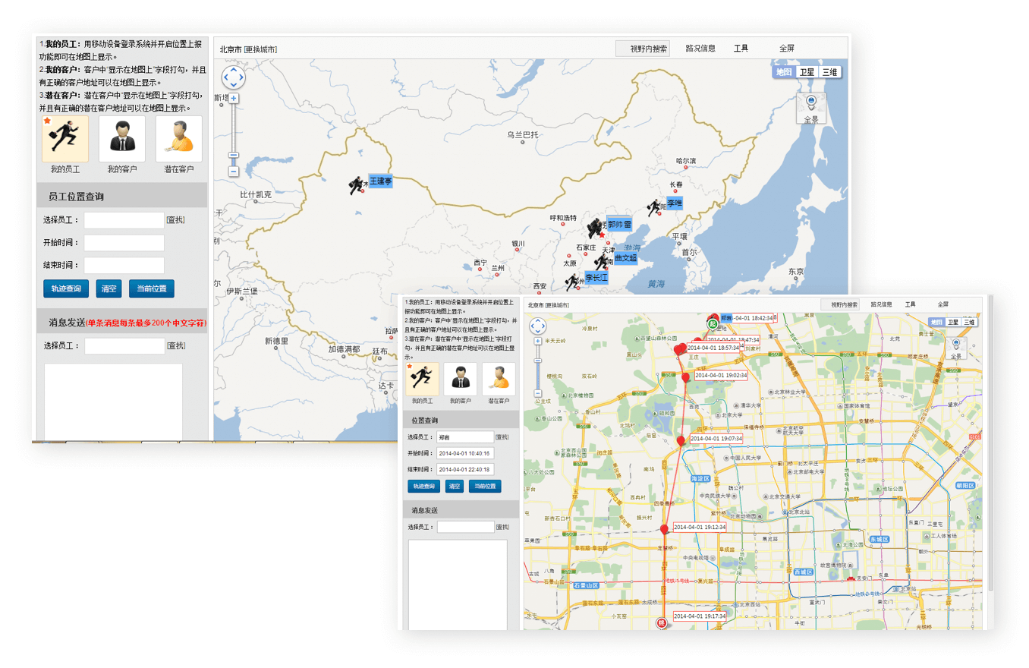Open 工具 menu in back window map toolbar

[741, 49]
